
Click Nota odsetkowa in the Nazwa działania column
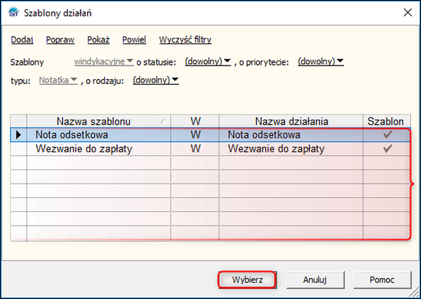(291, 135)
